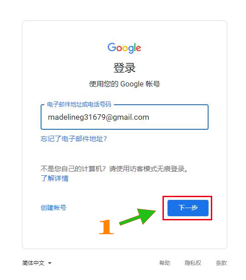Open the 隐私权 privacy link
Image resolution: width=246 pixels, height=280 pixels.
click(193, 263)
